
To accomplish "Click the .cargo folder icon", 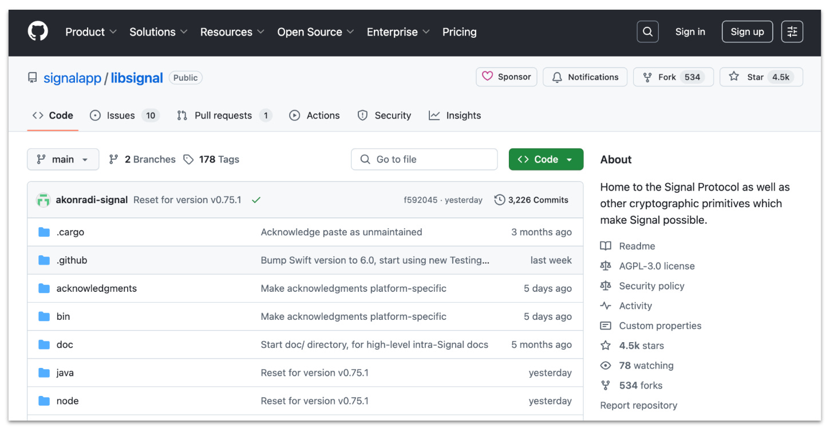I will [44, 232].
